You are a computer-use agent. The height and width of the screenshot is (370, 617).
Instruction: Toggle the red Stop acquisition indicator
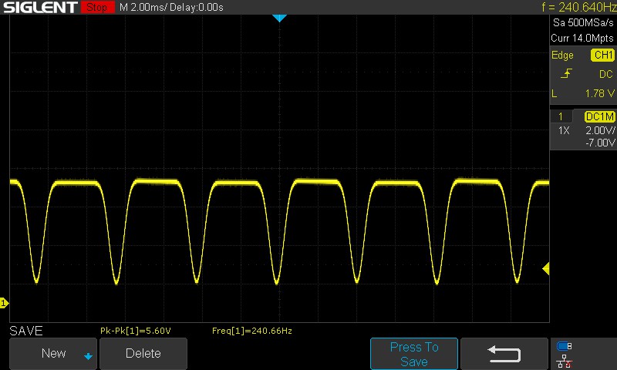(96, 8)
